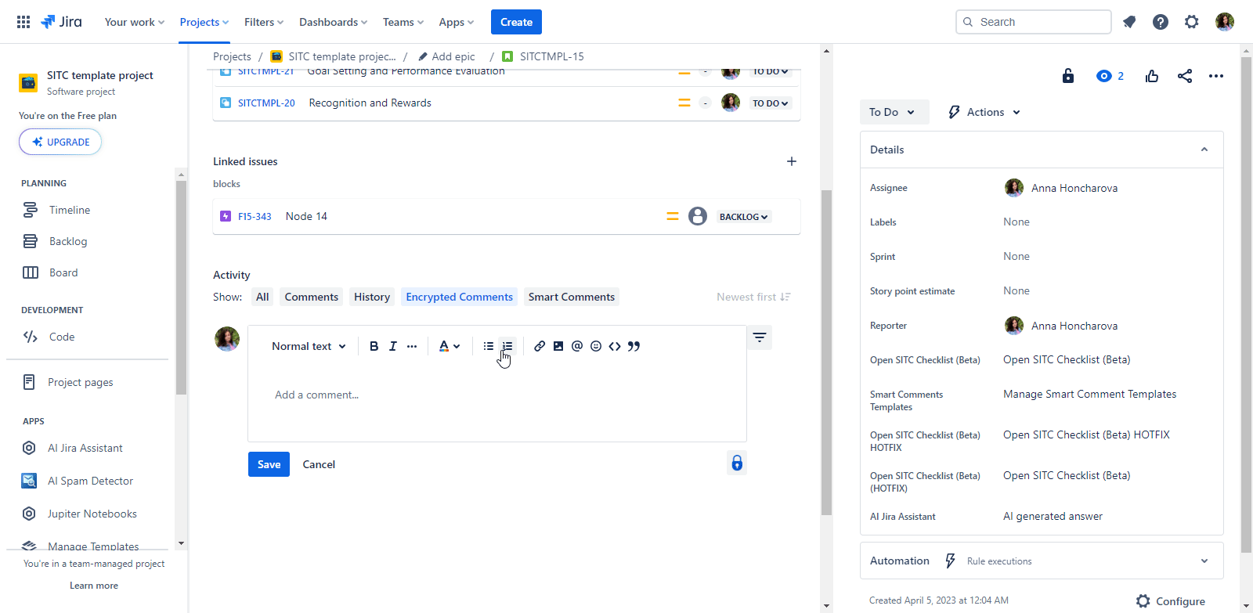The width and height of the screenshot is (1253, 613).
Task: Click the issue lock restriction icon
Action: tap(1068, 76)
